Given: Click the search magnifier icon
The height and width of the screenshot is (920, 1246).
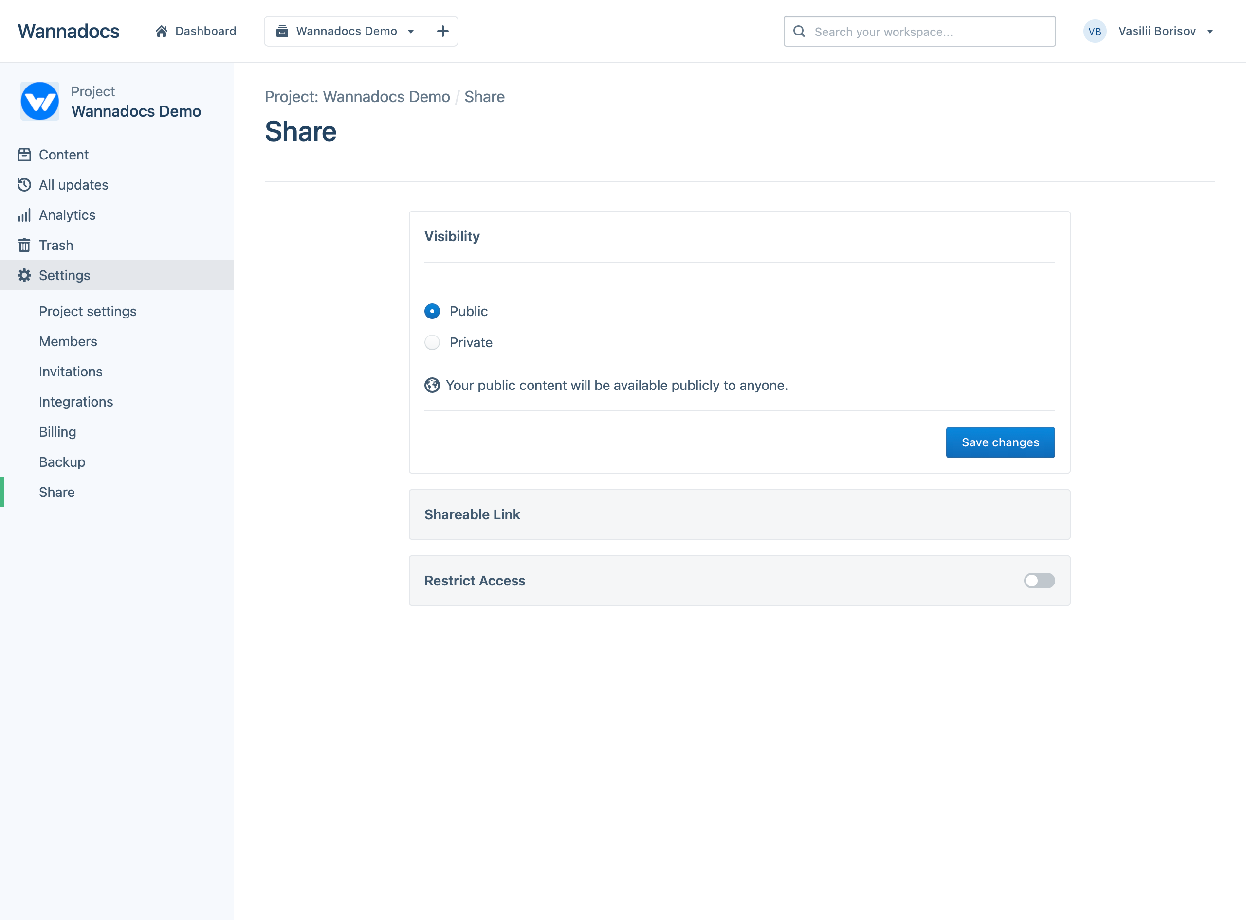Looking at the screenshot, I should tap(799, 31).
